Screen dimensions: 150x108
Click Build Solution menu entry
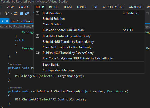pos(89,13)
